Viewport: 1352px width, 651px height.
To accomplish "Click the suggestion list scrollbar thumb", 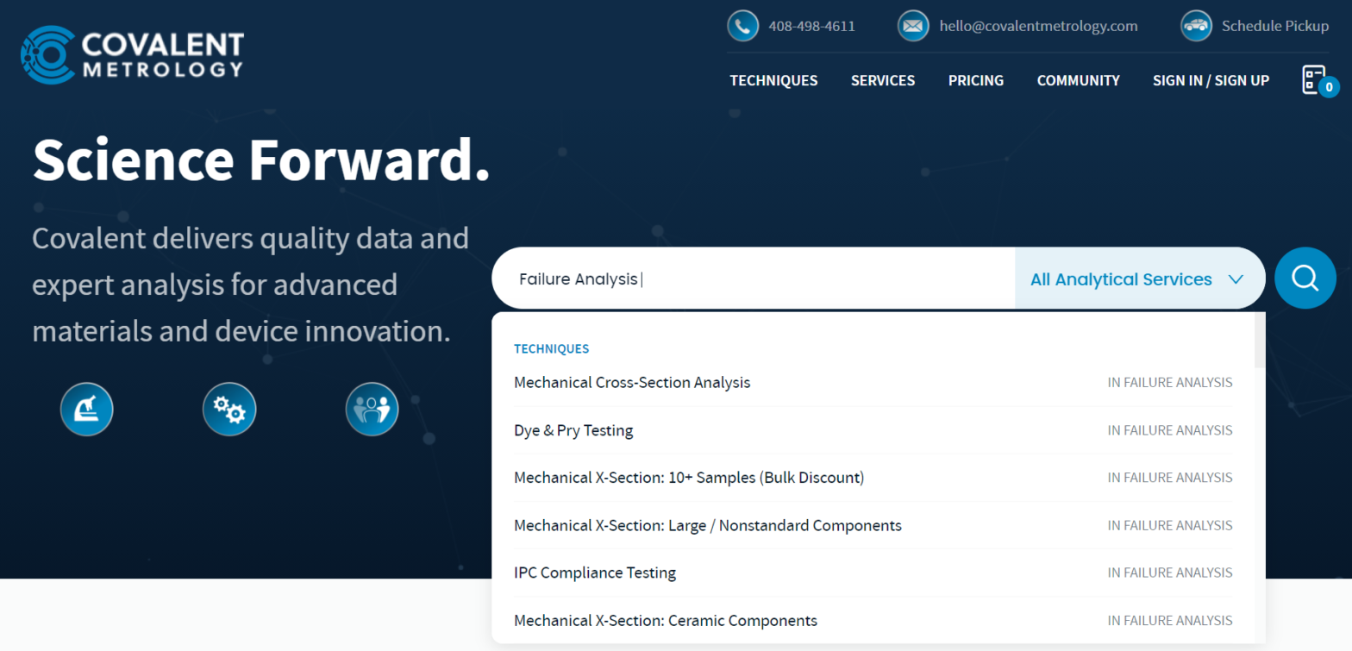I will pyautogui.click(x=1260, y=340).
